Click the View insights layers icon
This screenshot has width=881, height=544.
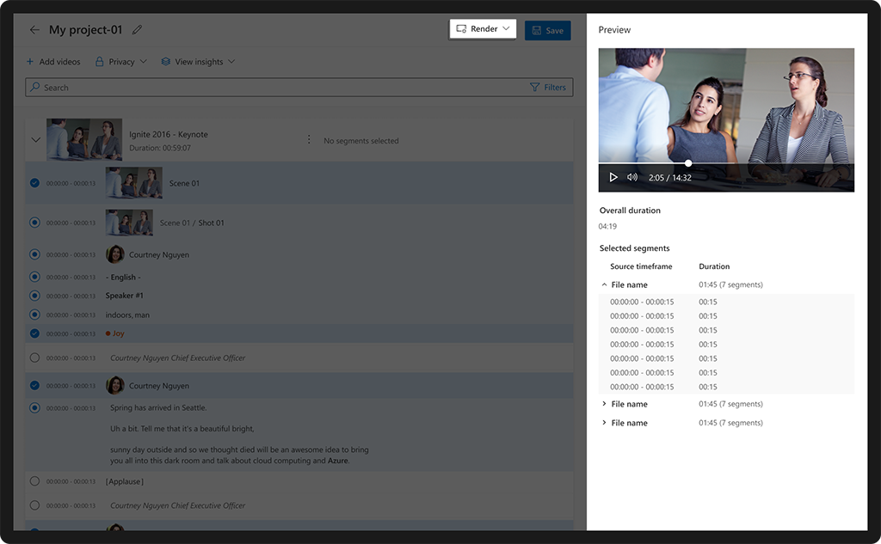pyautogui.click(x=164, y=61)
